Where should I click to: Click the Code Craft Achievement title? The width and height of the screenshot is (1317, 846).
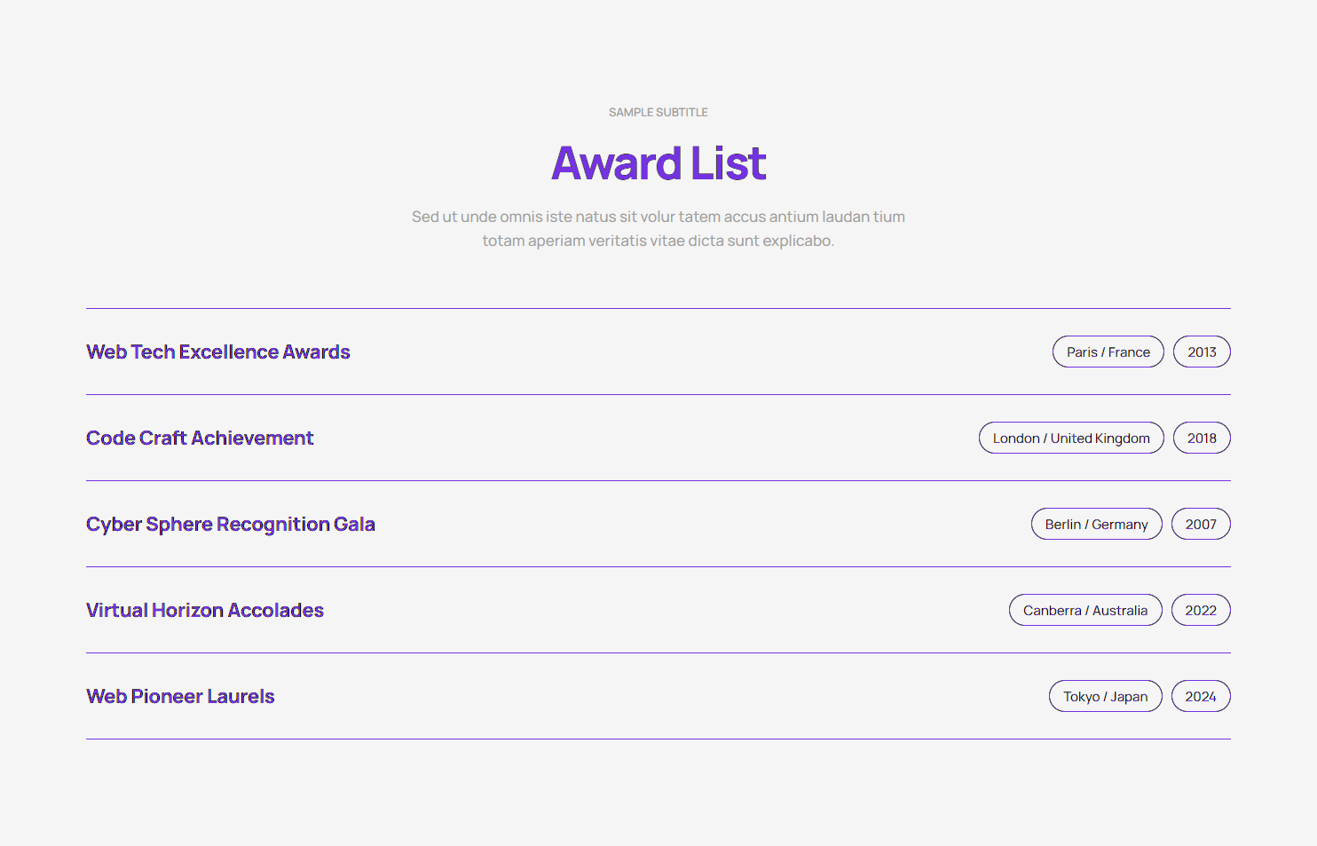tap(200, 439)
